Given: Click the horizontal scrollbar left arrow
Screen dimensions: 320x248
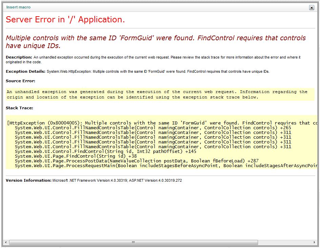Looking at the screenshot, I should (x=6, y=242).
